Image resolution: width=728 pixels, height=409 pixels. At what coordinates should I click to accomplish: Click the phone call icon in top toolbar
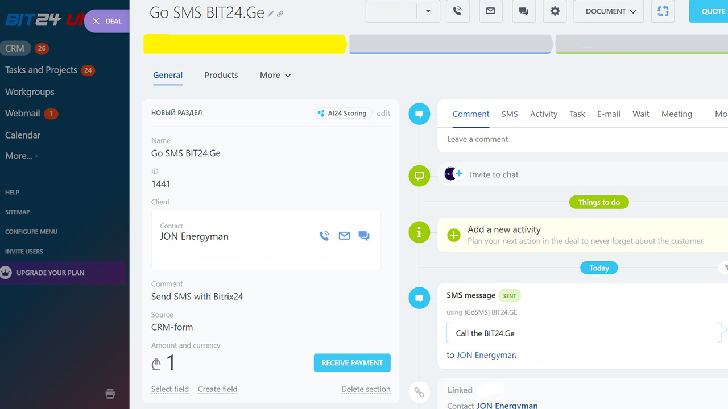pos(457,11)
